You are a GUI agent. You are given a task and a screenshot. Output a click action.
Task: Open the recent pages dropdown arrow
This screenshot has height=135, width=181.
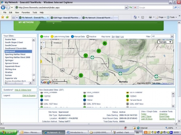tap(12, 8)
